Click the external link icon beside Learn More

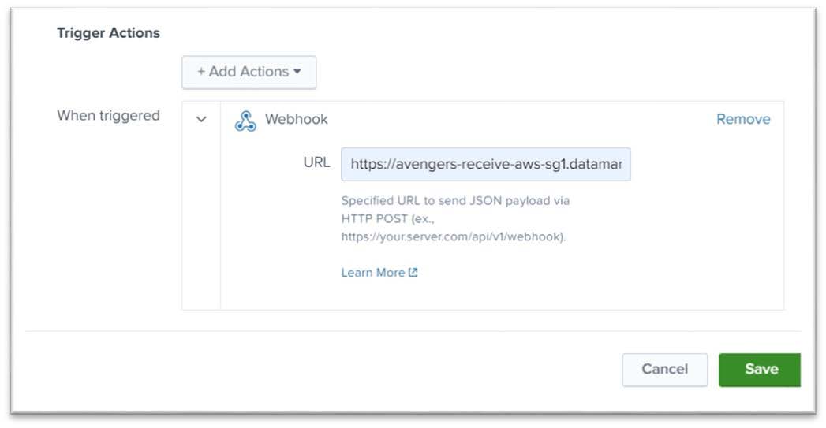(413, 272)
